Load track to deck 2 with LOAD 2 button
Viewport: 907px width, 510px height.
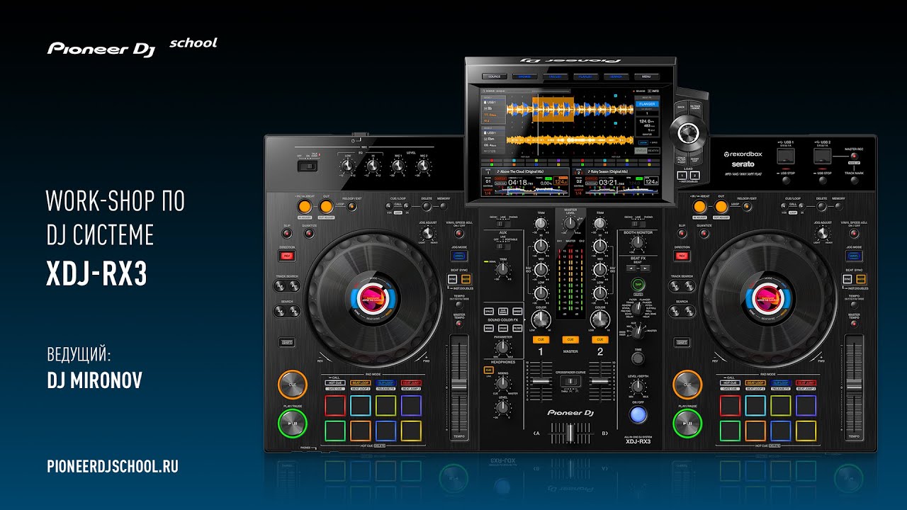point(695,175)
